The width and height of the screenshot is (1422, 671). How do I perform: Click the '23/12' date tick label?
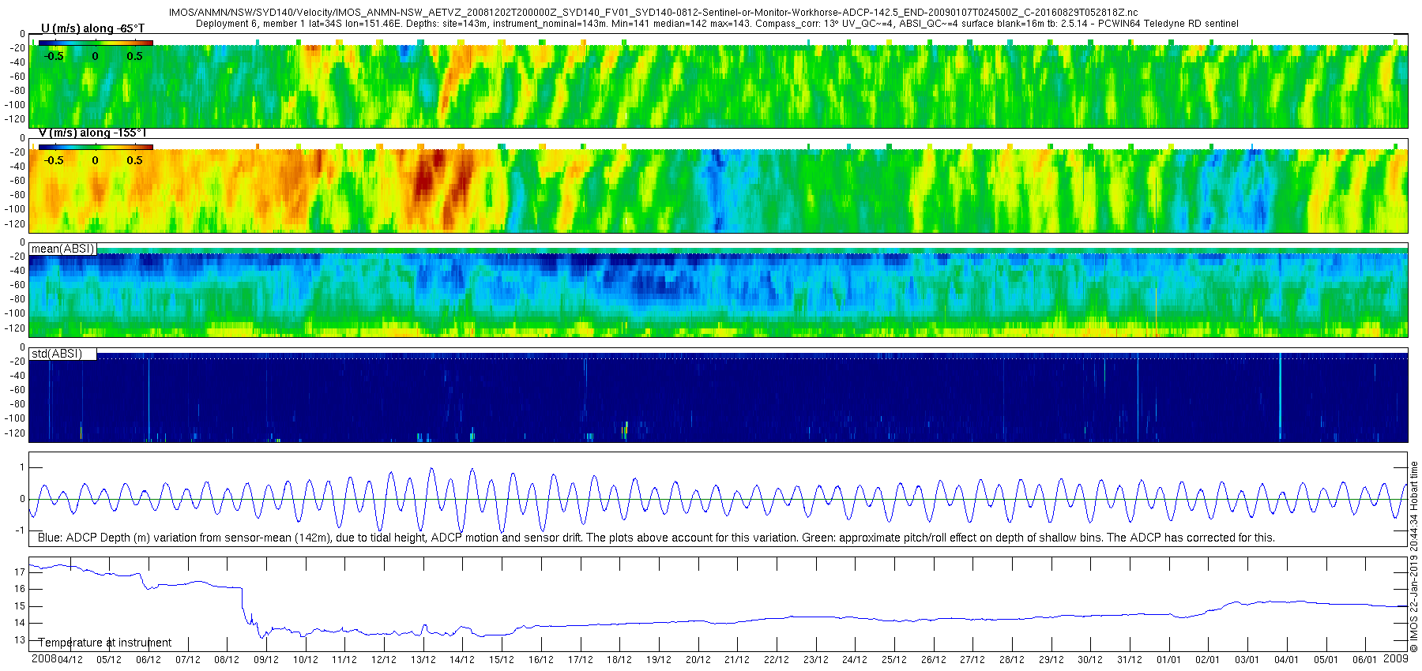(815, 660)
